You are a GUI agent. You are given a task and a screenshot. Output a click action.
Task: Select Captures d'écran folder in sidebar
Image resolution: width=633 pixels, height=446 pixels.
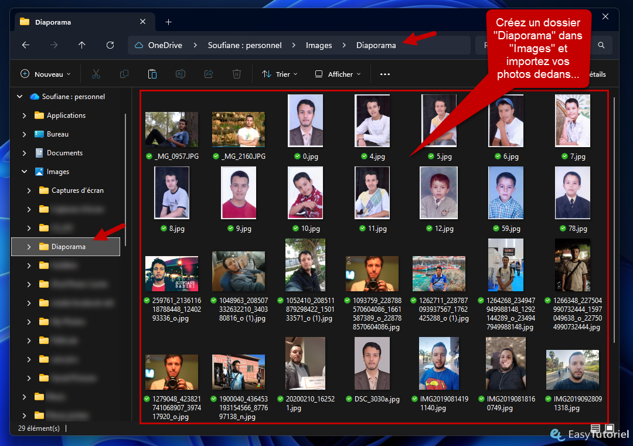coord(77,190)
